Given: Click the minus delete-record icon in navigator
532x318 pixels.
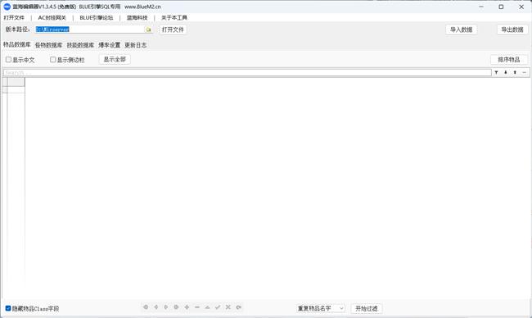Looking at the screenshot, I should 197,307.
